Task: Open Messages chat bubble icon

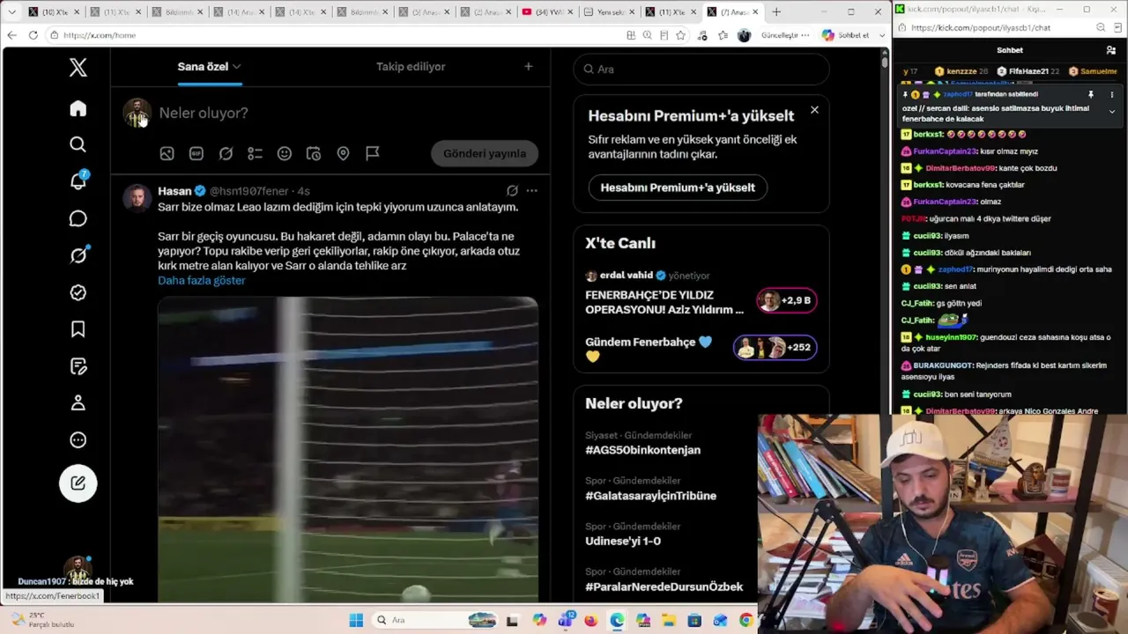Action: tap(78, 218)
